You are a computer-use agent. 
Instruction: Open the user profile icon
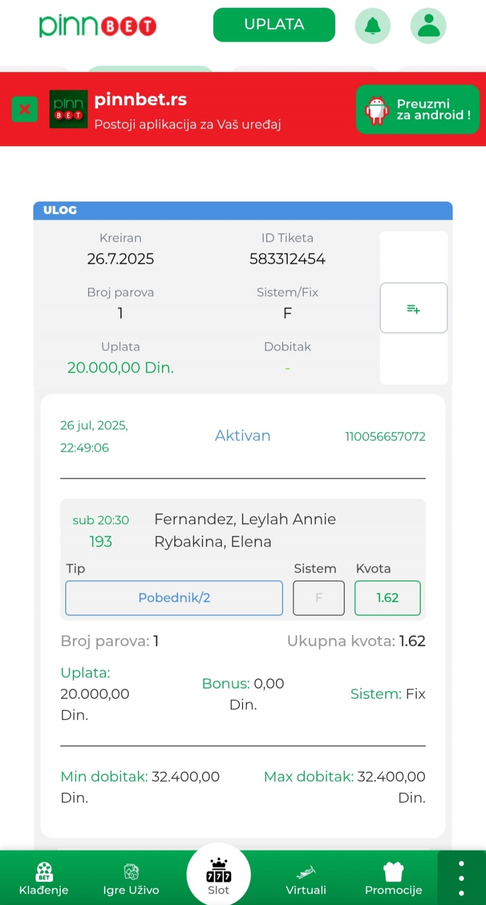point(428,26)
